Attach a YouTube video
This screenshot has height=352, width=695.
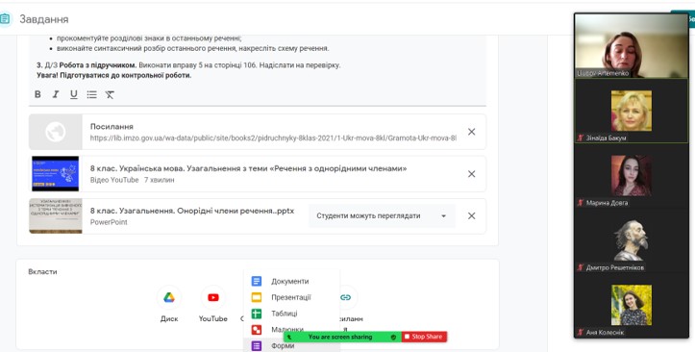pos(213,297)
